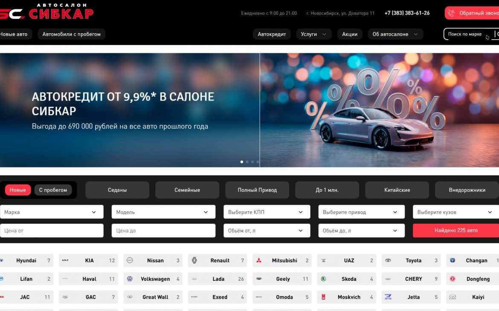The width and height of the screenshot is (499, 311).
Task: Click the Jetta blue logo icon
Action: [x=388, y=297]
